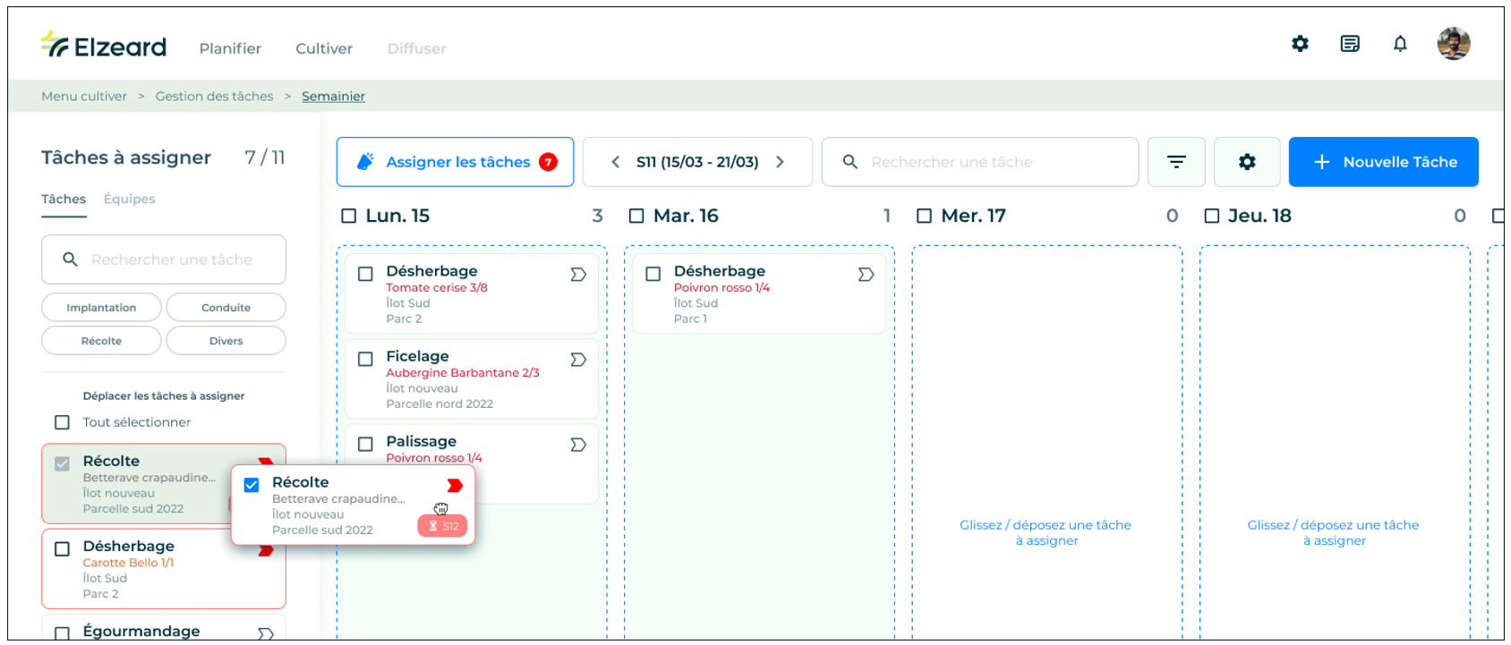Check the Désherbage Poivron rosso task on Mar. 16
Screen dimensions: 1511x645
click(653, 274)
